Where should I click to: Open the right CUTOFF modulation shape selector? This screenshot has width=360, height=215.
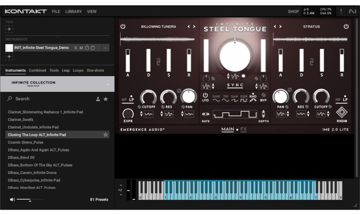coord(321,114)
